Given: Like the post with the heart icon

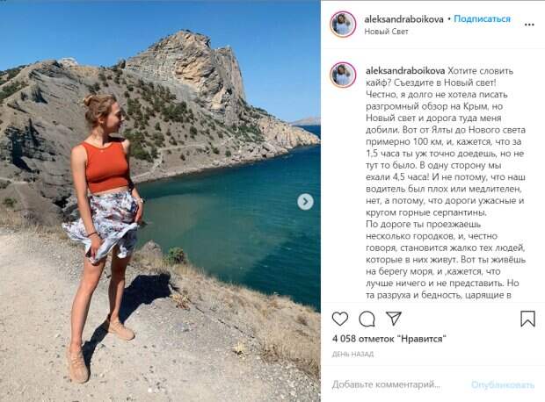Looking at the screenshot, I should (x=340, y=319).
